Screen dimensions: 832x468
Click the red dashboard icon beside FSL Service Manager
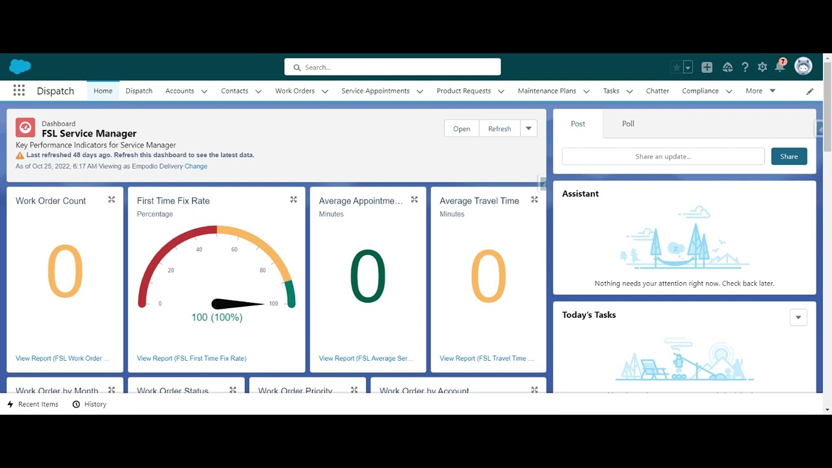[25, 127]
